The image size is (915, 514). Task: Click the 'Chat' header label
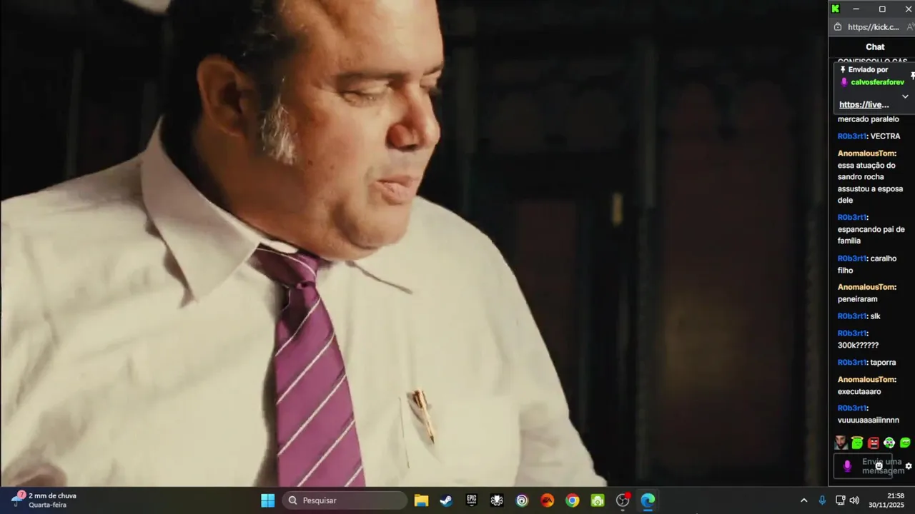(x=875, y=47)
